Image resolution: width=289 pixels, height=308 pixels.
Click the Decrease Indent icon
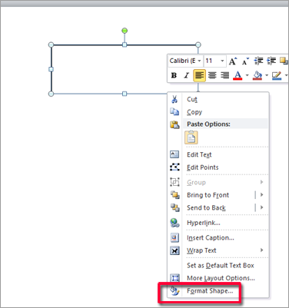pyautogui.click(x=258, y=61)
